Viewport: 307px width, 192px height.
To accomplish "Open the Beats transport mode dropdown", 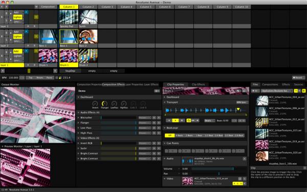I will point(209,121).
